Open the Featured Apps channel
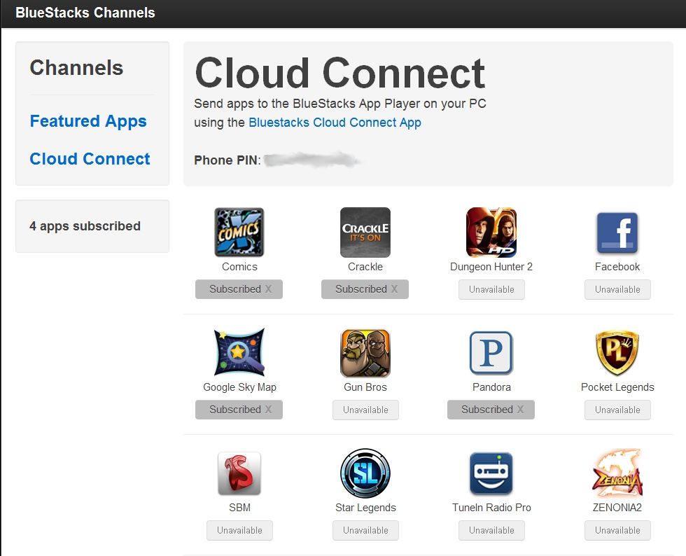The image size is (686, 556). point(88,121)
